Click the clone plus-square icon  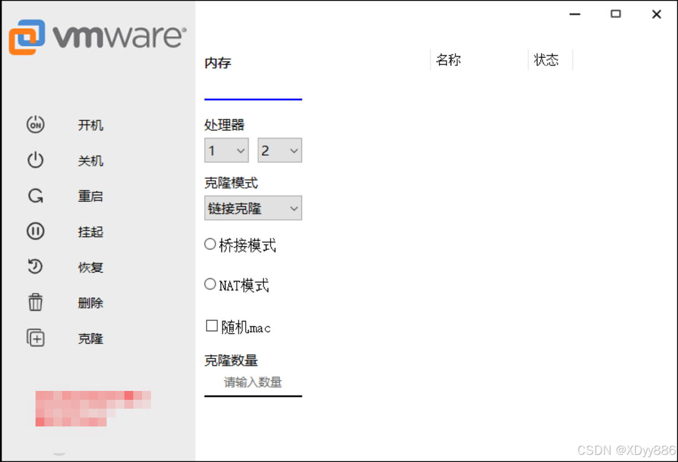click(x=36, y=338)
